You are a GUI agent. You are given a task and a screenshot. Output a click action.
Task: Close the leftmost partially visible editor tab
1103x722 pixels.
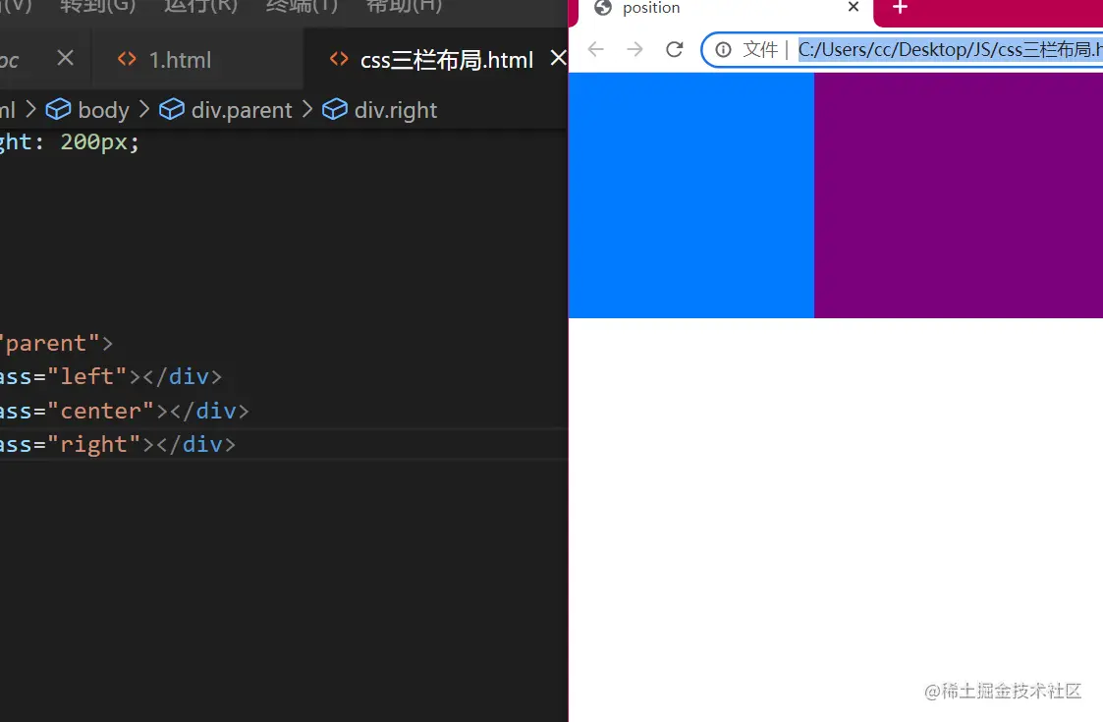[x=65, y=58]
